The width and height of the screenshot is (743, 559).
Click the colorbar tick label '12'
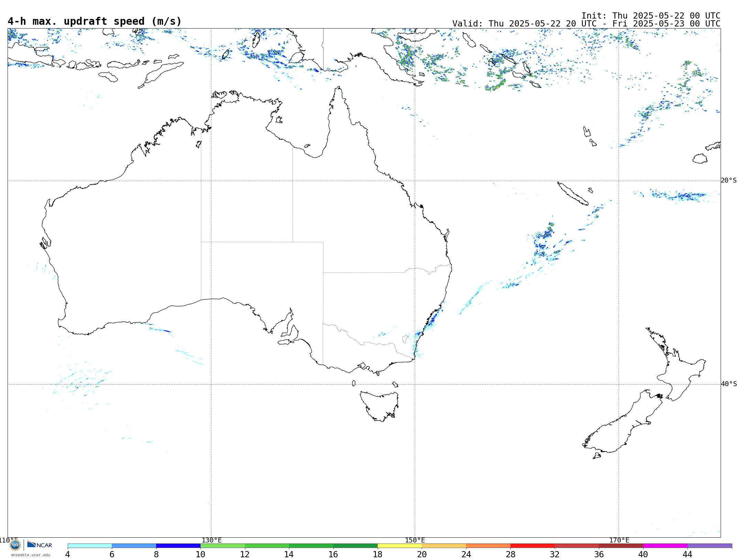tap(245, 554)
